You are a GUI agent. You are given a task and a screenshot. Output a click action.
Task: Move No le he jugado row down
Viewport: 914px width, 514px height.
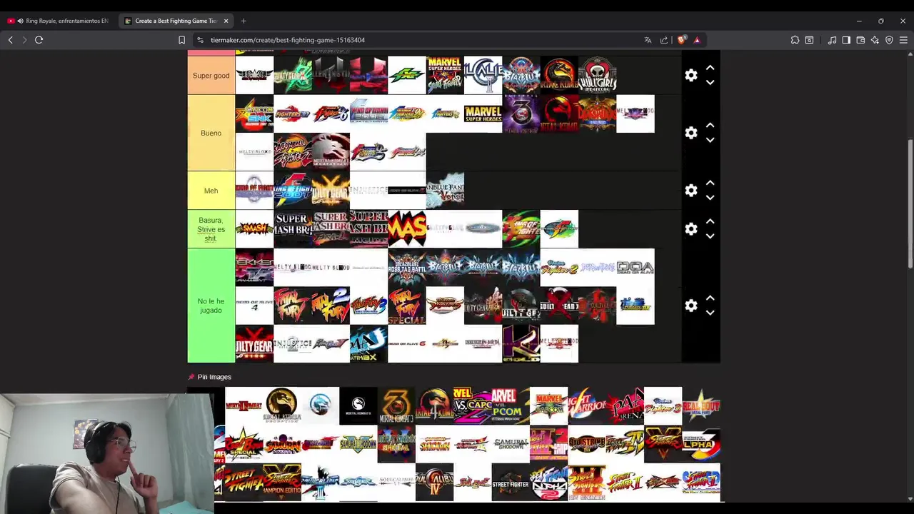click(710, 313)
